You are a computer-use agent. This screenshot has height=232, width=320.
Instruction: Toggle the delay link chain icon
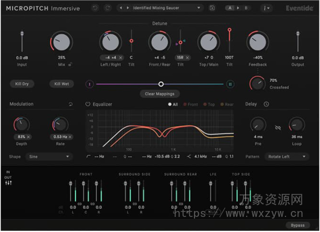(277, 128)
